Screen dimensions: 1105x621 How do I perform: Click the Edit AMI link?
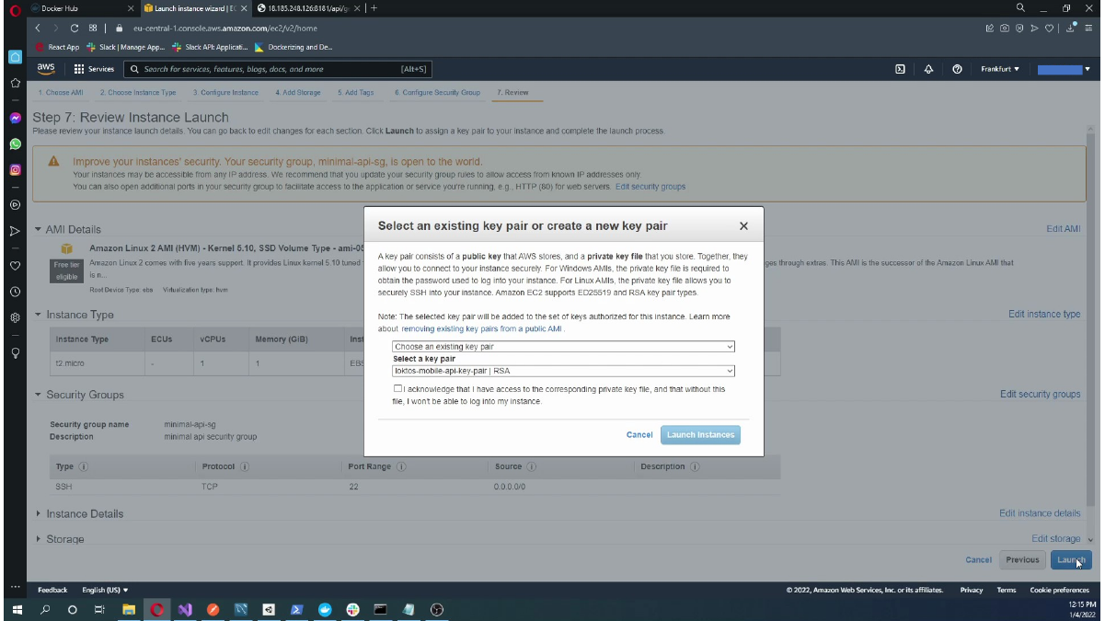click(1064, 229)
